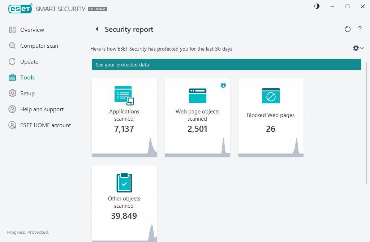The width and height of the screenshot is (370, 242).
Task: Expand the report settings gear dropdown
Action: click(x=358, y=48)
